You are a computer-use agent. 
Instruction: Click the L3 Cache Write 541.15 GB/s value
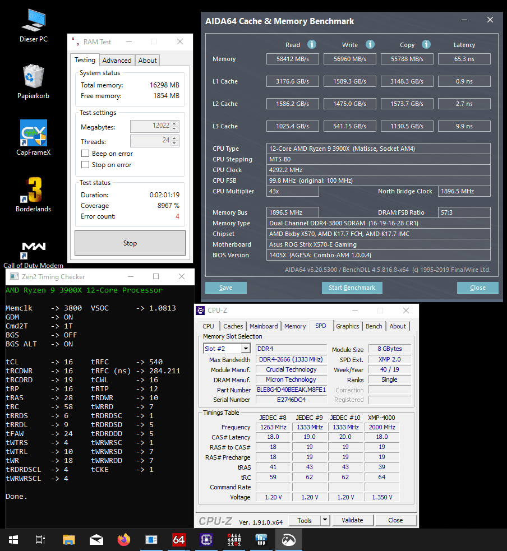pos(350,126)
